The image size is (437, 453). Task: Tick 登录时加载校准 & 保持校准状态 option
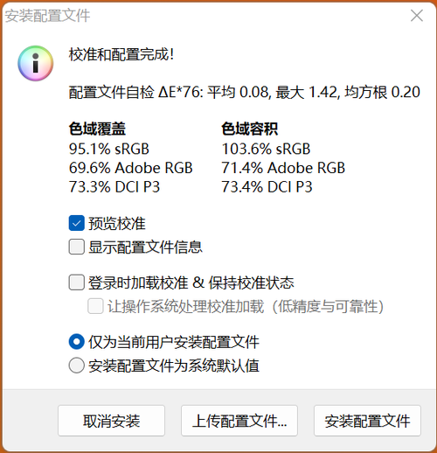[77, 282]
